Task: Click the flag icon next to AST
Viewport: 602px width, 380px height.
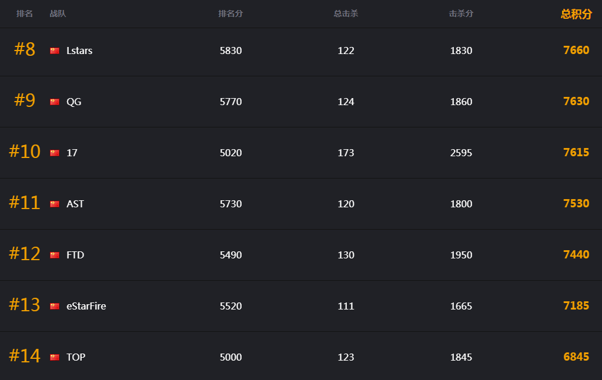Action: click(x=55, y=204)
